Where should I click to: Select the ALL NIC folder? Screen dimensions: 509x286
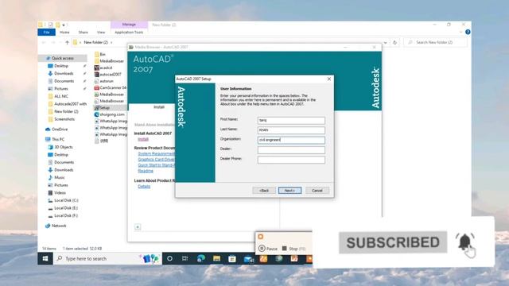tap(61, 96)
